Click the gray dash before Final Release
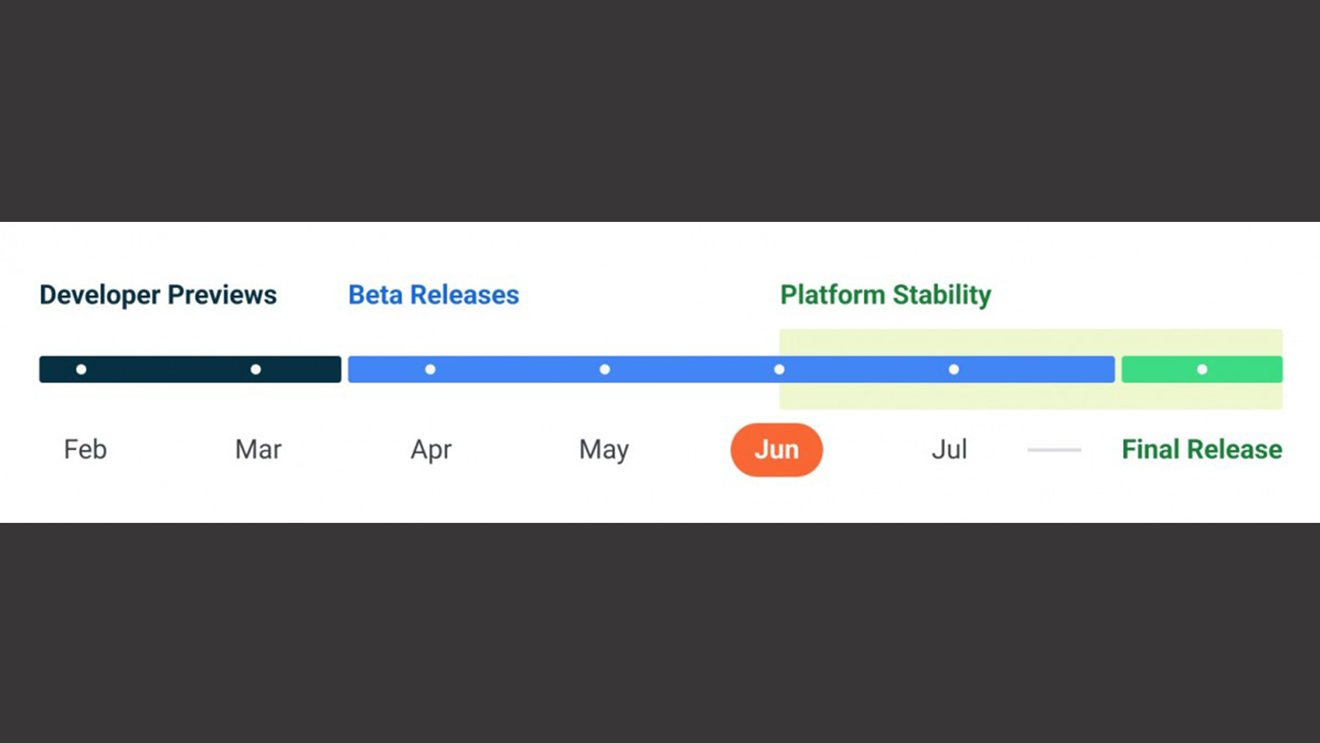 pyautogui.click(x=1054, y=450)
